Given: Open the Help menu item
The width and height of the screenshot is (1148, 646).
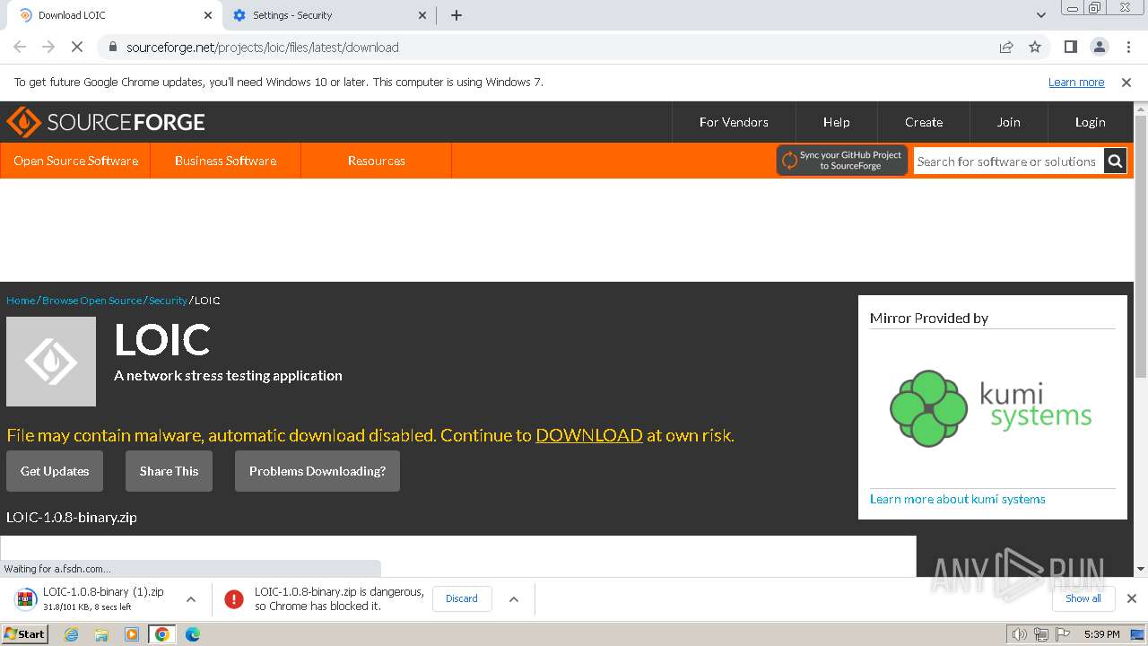Looking at the screenshot, I should click(836, 122).
